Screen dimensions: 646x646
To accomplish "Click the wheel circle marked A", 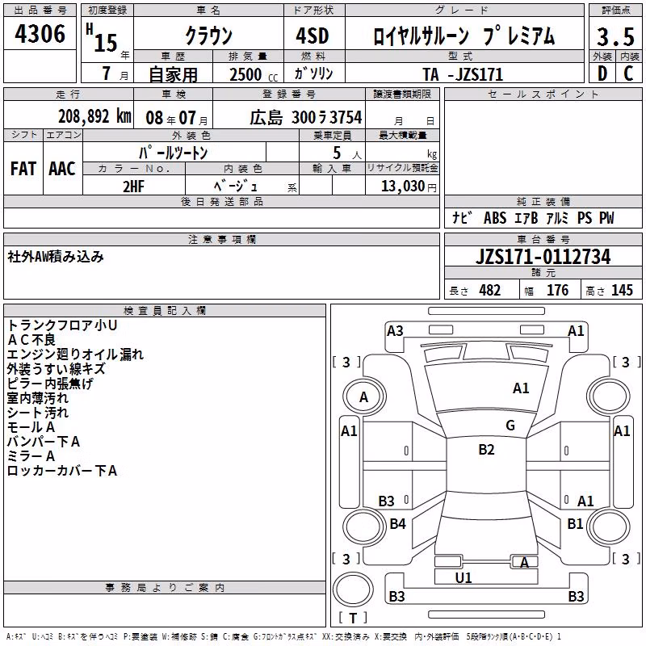I will pos(364,397).
